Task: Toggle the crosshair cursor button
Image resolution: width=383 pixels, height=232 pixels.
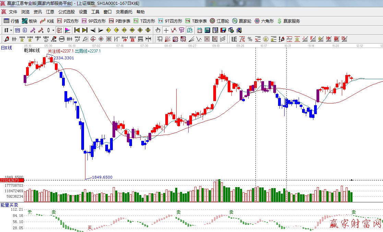Action: 166,30
